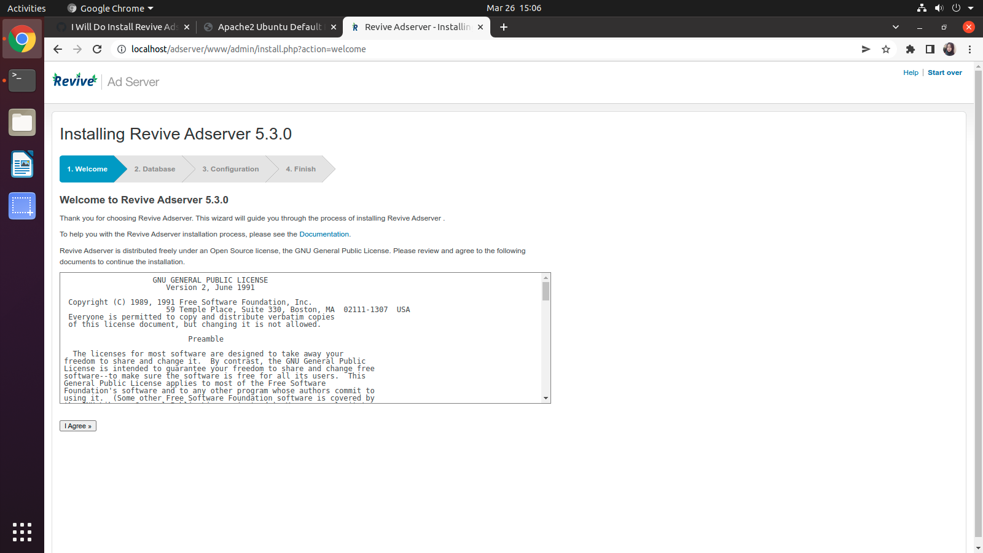Click the 'Installing Revive Adserver 5.3.0' heading

click(x=176, y=134)
